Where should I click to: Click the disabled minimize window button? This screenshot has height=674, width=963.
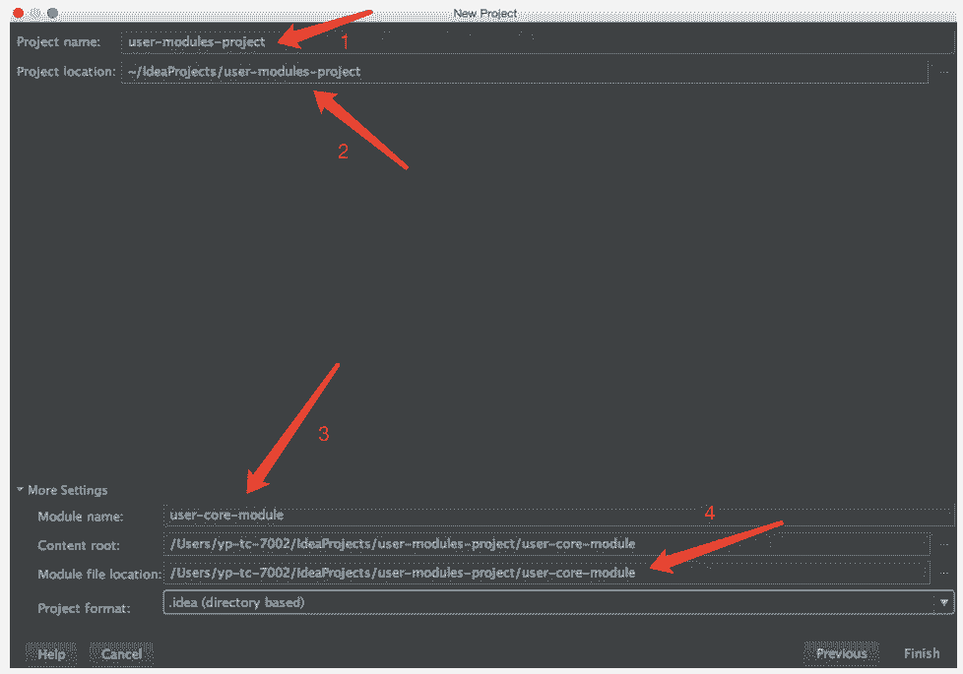pos(35,13)
